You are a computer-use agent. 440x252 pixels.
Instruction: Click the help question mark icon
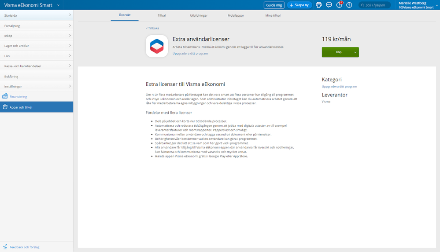point(349,5)
